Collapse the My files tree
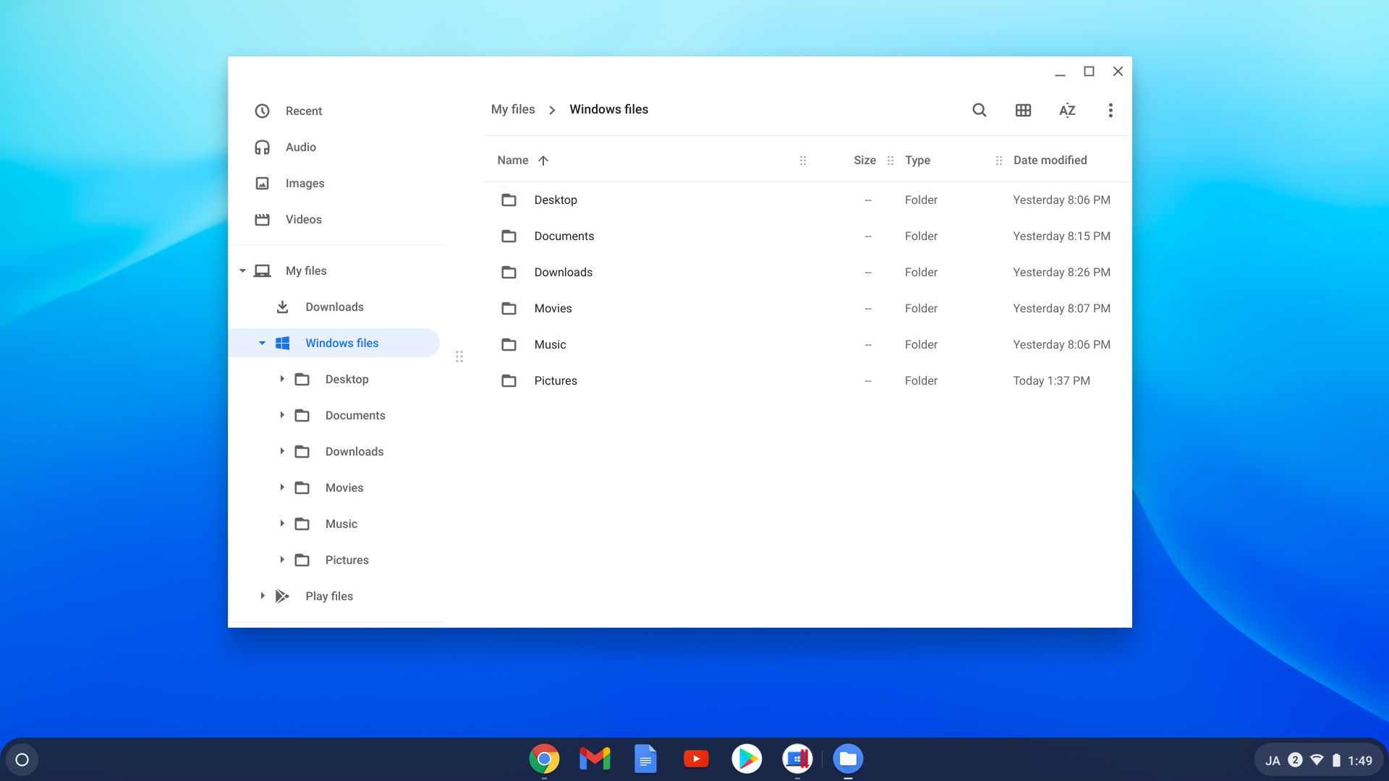The width and height of the screenshot is (1389, 781). [242, 270]
